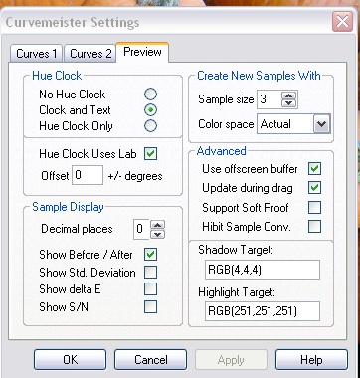Enable Support Soft Proof checkbox
This screenshot has height=378, width=360.
[314, 208]
